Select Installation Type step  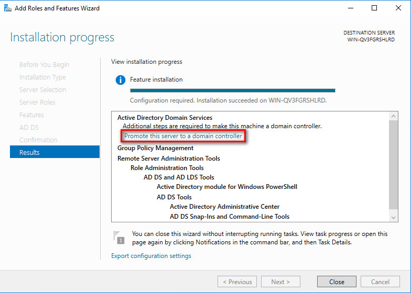tap(42, 77)
